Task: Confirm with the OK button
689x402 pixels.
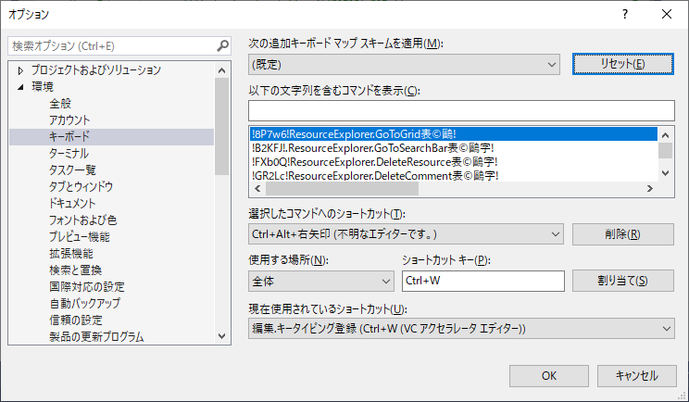Action: pos(548,375)
